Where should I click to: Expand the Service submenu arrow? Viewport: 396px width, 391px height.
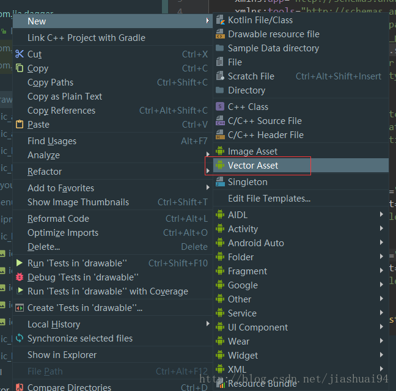click(x=381, y=313)
